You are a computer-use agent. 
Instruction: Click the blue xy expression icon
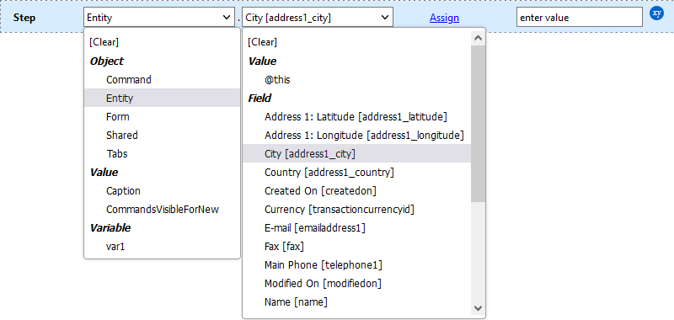pos(656,13)
